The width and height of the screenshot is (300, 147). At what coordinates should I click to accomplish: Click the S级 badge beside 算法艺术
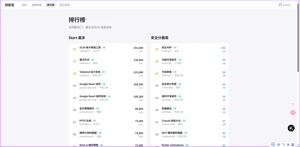point(92,60)
